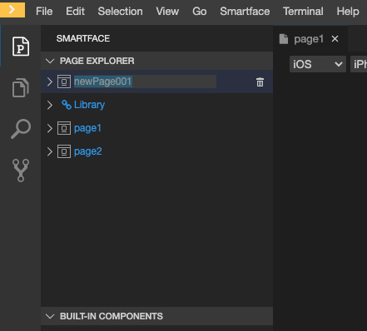Open the Search magnifier in activity bar
The width and height of the screenshot is (367, 331).
21,129
